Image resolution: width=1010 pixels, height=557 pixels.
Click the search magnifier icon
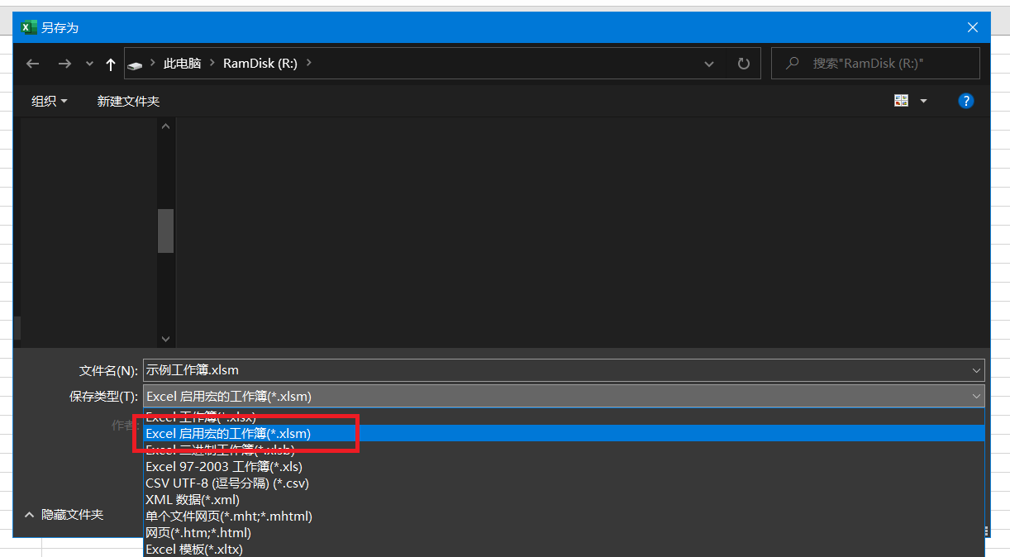point(793,63)
